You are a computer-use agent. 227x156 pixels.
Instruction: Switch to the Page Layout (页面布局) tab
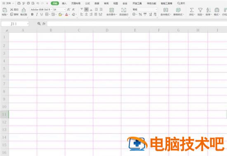coord(76,3)
